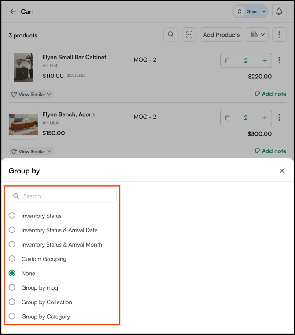Focus the Group by Search field

click(x=63, y=196)
